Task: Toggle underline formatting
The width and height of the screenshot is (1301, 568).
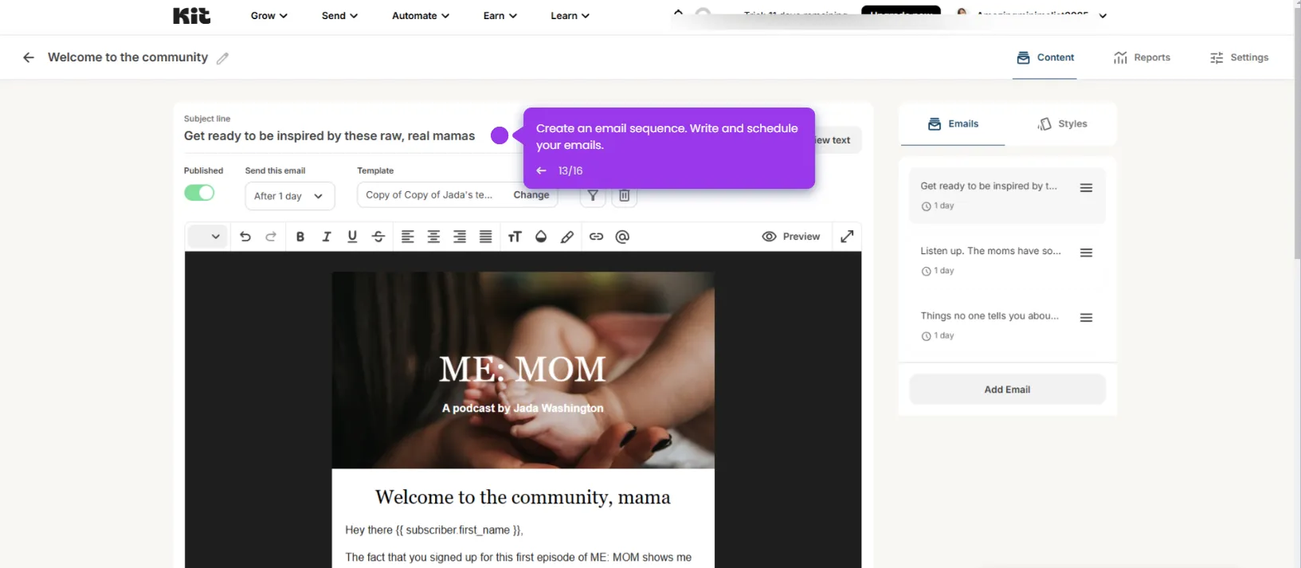Action: pos(352,237)
